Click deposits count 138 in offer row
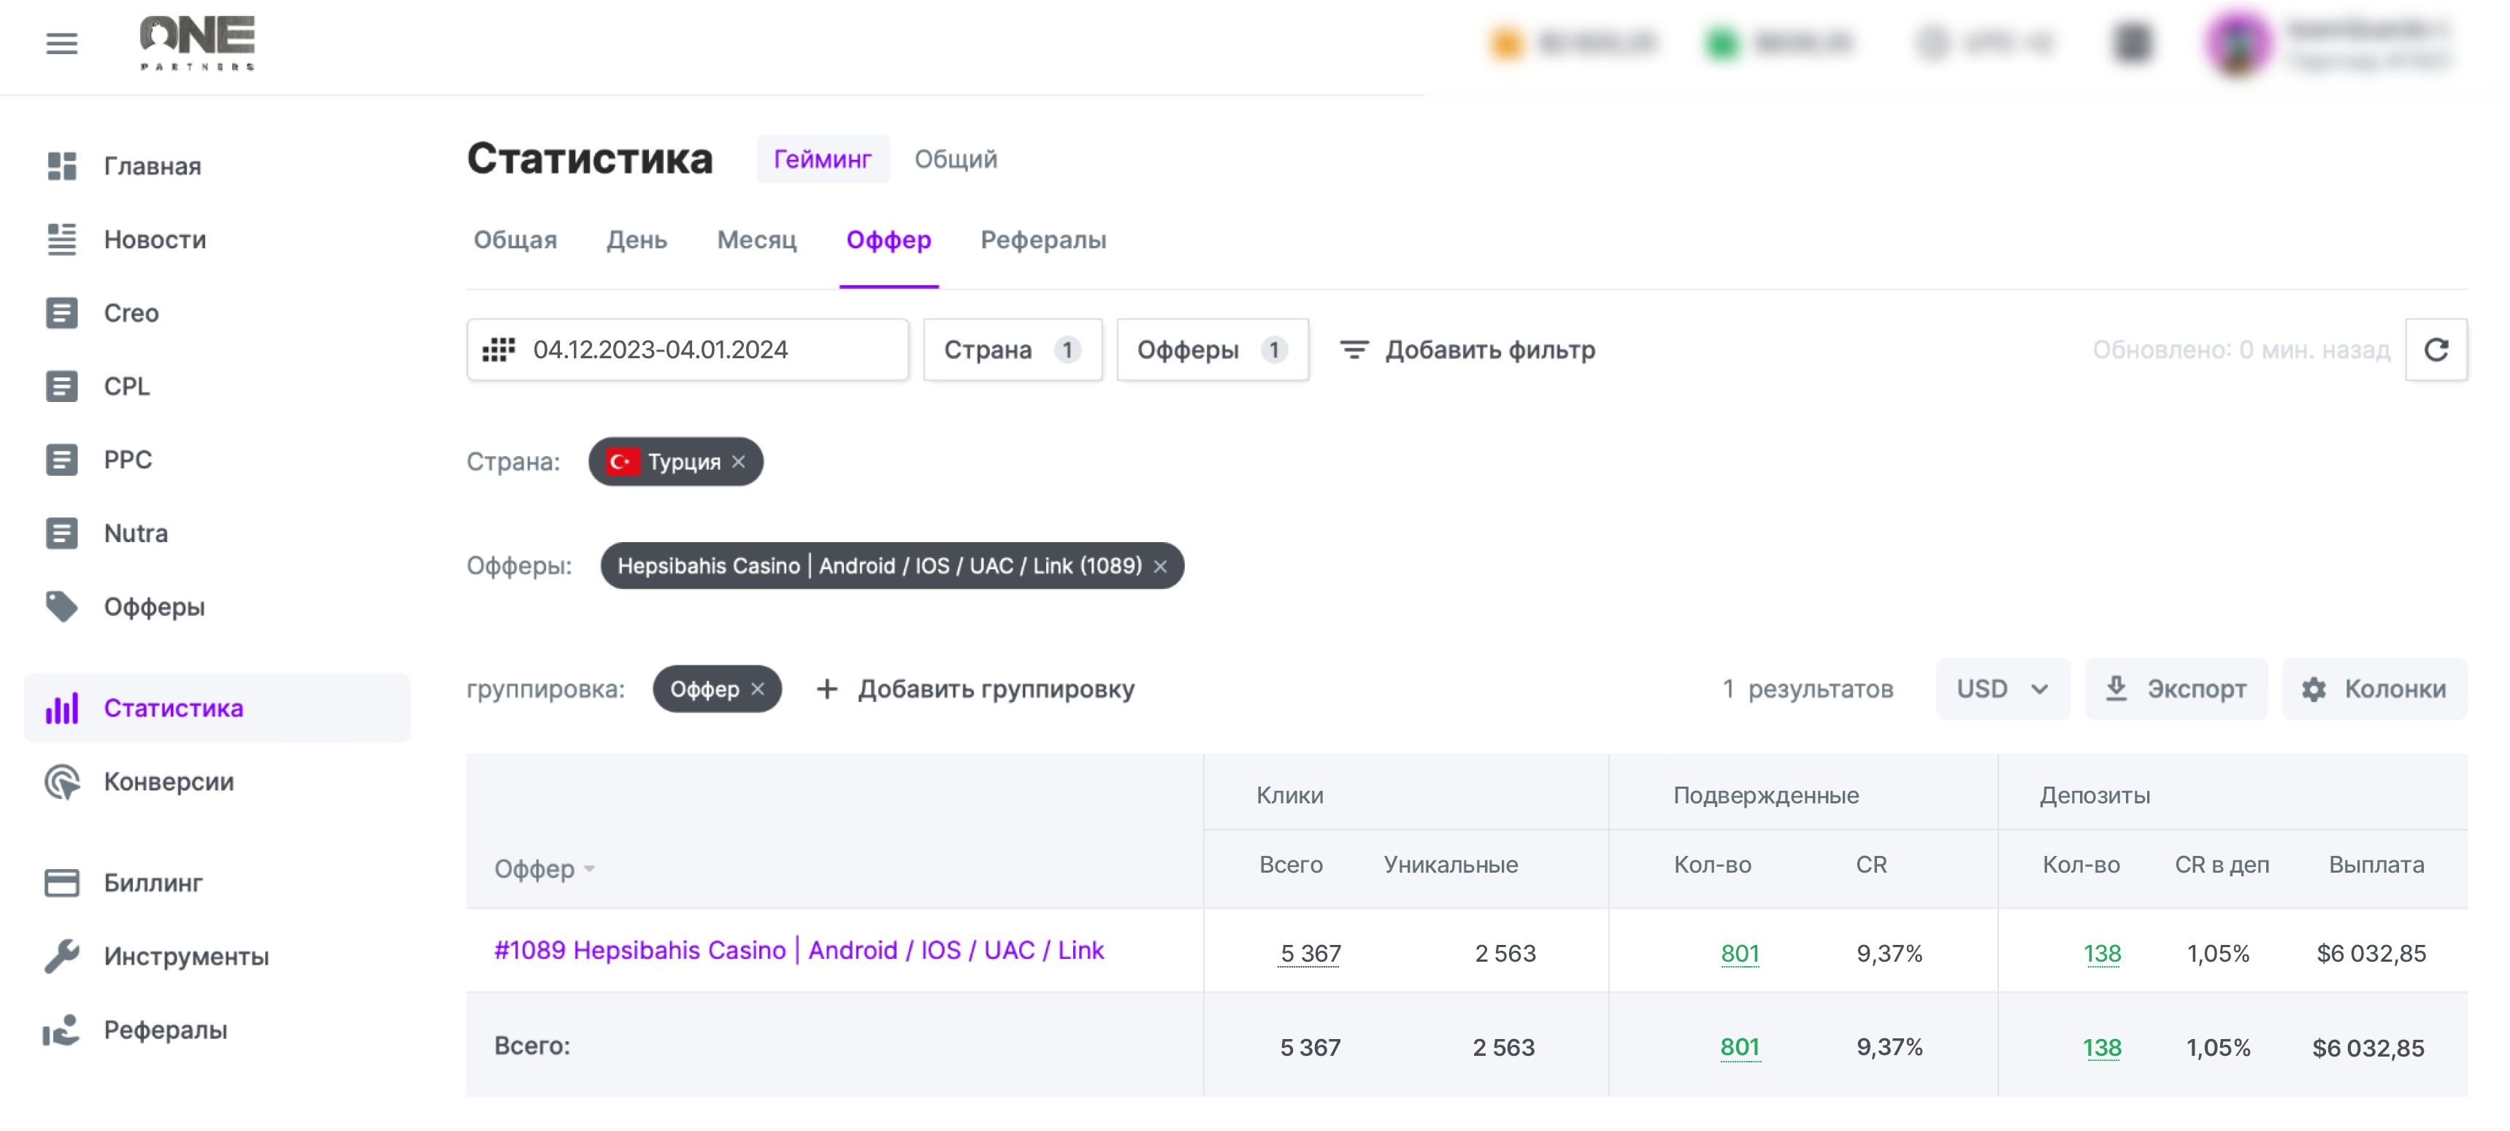 pyautogui.click(x=2102, y=953)
